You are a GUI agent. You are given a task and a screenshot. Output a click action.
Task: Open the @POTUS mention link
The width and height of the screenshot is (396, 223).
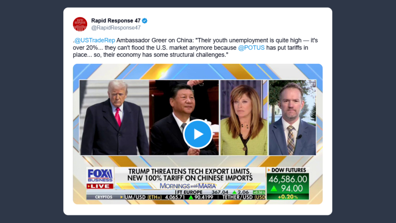[251, 48]
